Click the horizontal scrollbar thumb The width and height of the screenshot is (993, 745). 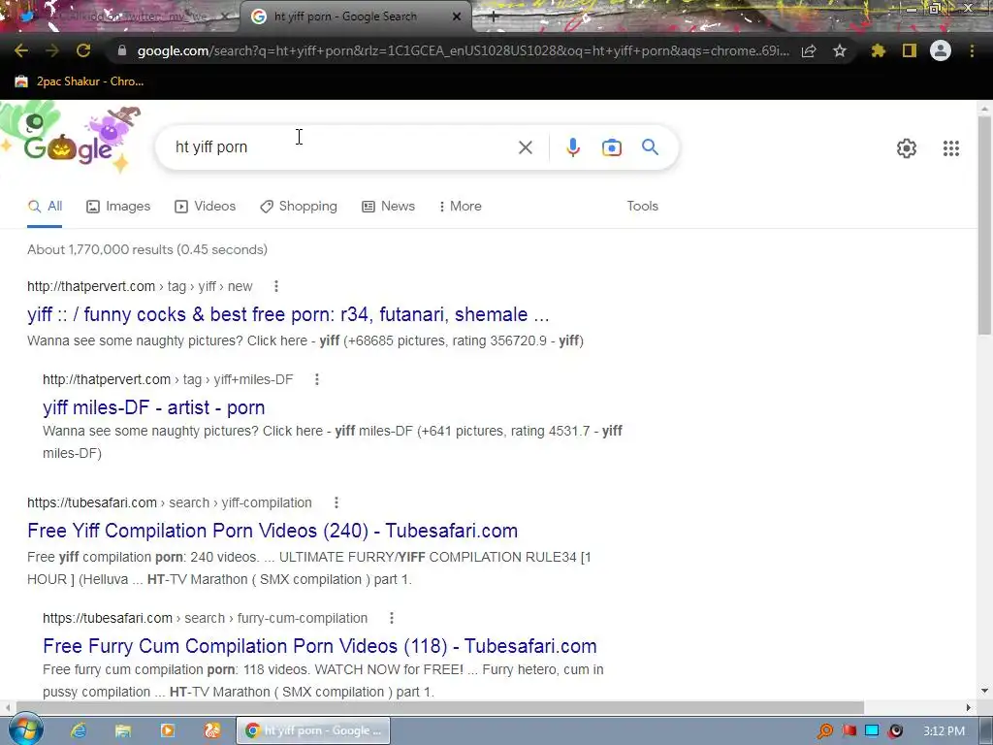click(440, 707)
